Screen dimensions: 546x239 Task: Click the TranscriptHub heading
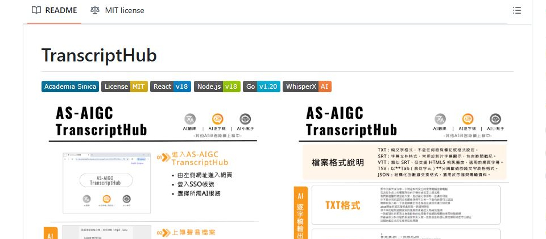99,55
